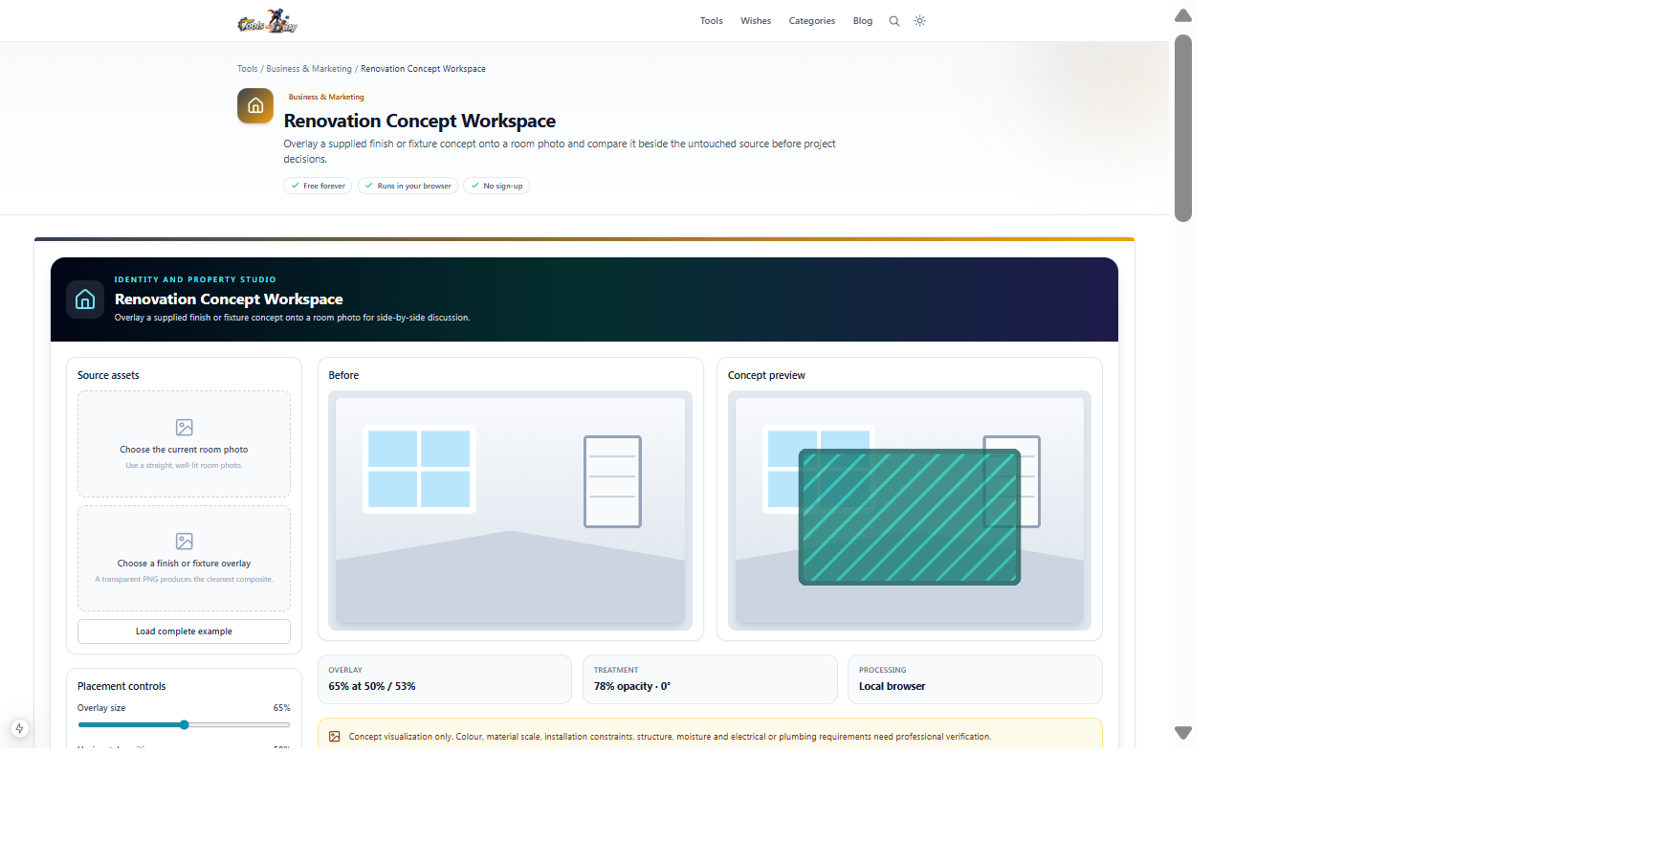
Task: Click the '78% opacity · 0°' treatment value
Action: pos(632,686)
